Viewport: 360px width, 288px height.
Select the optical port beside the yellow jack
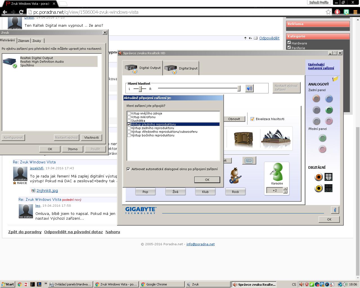point(328,188)
